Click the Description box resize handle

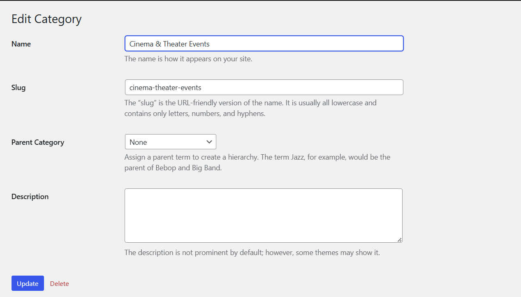399,239
